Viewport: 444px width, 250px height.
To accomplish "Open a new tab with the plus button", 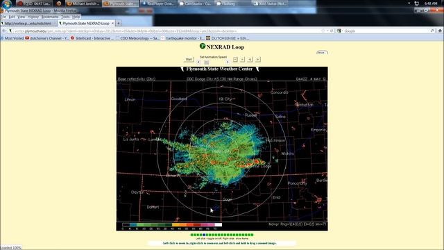I will (119, 23).
